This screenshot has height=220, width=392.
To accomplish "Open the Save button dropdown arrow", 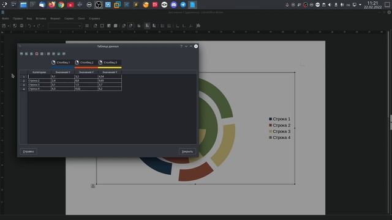I will (8, 26).
